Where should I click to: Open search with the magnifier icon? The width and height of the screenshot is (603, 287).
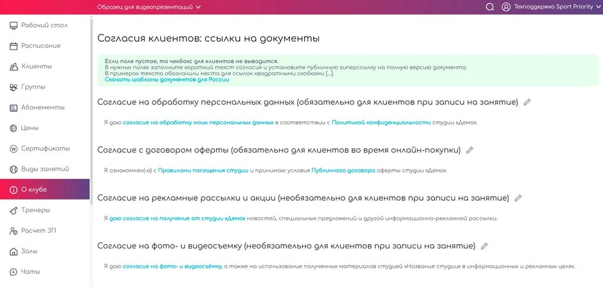(490, 7)
